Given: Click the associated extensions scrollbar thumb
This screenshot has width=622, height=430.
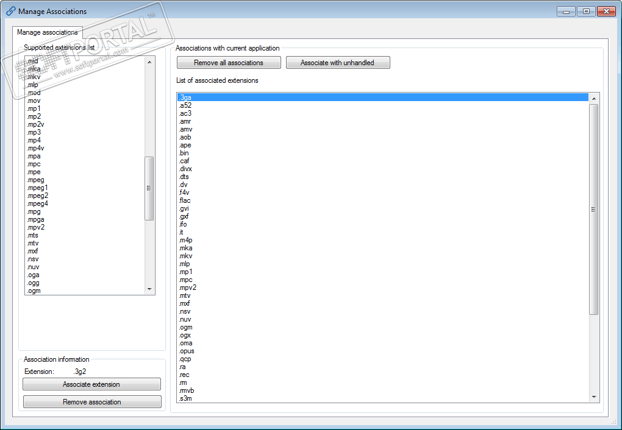Looking at the screenshot, I should 594,210.
